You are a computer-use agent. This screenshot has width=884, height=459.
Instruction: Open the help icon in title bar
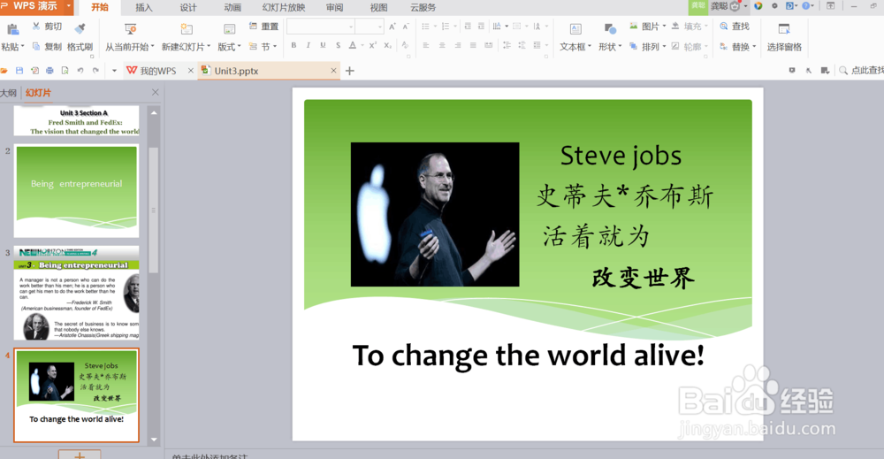click(806, 5)
